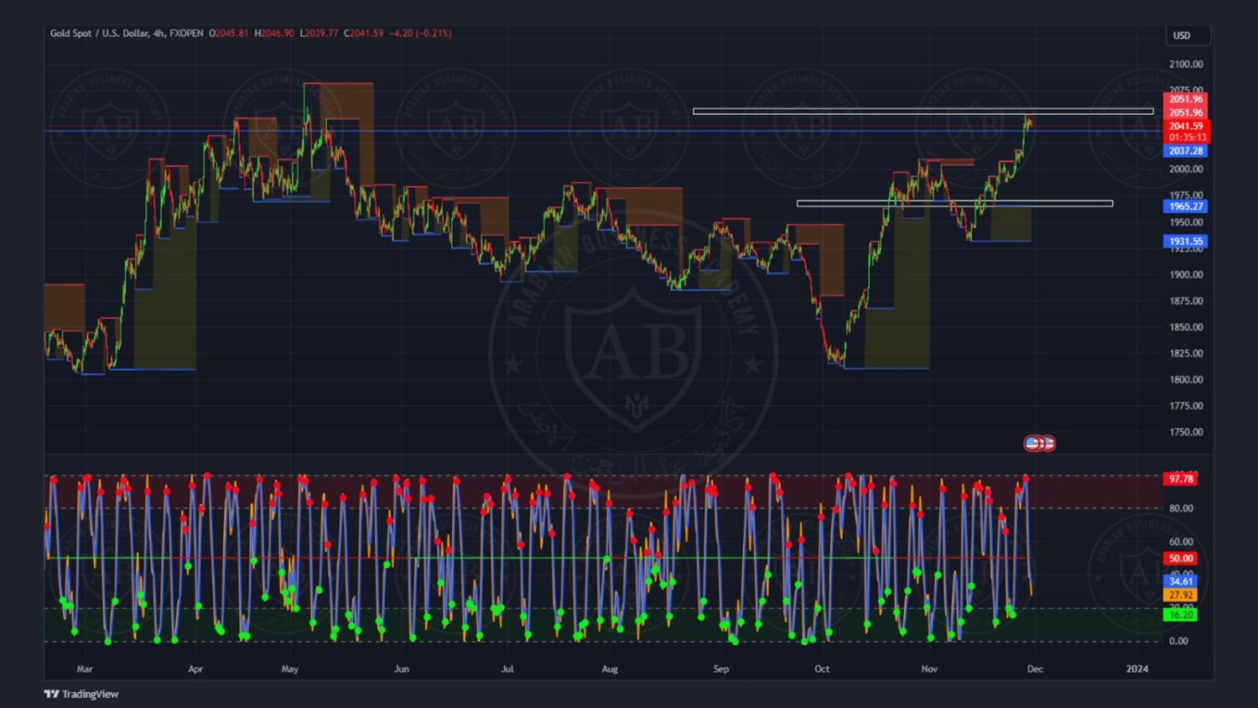Click the 1750.00 price axis label
Screen dimensions: 1258x708
pyautogui.click(x=1186, y=432)
